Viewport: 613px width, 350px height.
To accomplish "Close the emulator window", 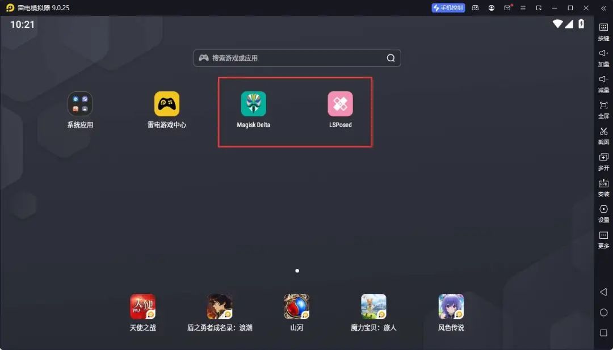I will point(586,8).
